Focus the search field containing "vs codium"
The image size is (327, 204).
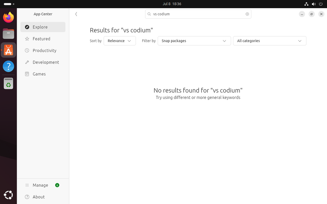[x=198, y=14]
